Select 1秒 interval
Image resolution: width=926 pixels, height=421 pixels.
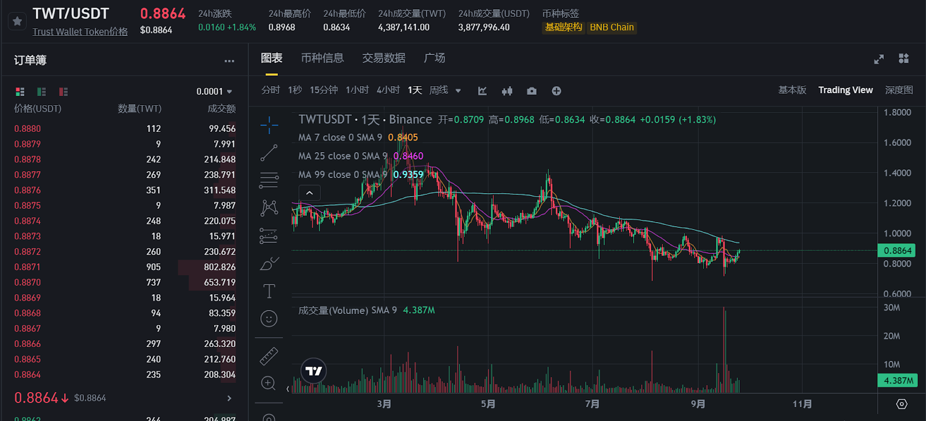pyautogui.click(x=295, y=90)
